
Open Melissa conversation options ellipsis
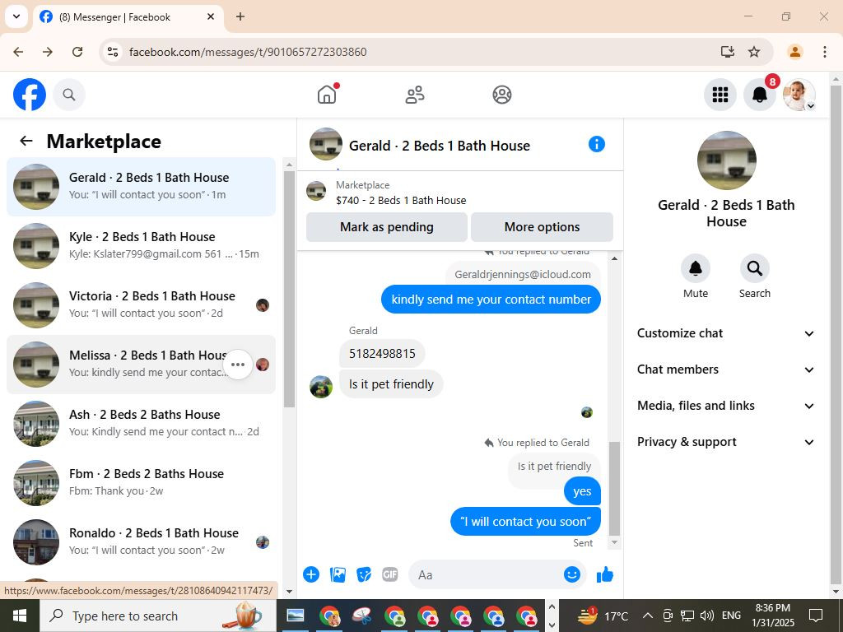pyautogui.click(x=238, y=365)
